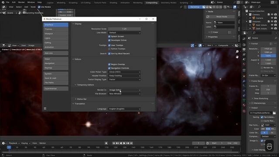The width and height of the screenshot is (279, 157).
Task: Click the jump to first frame icon
Action: point(114,143)
